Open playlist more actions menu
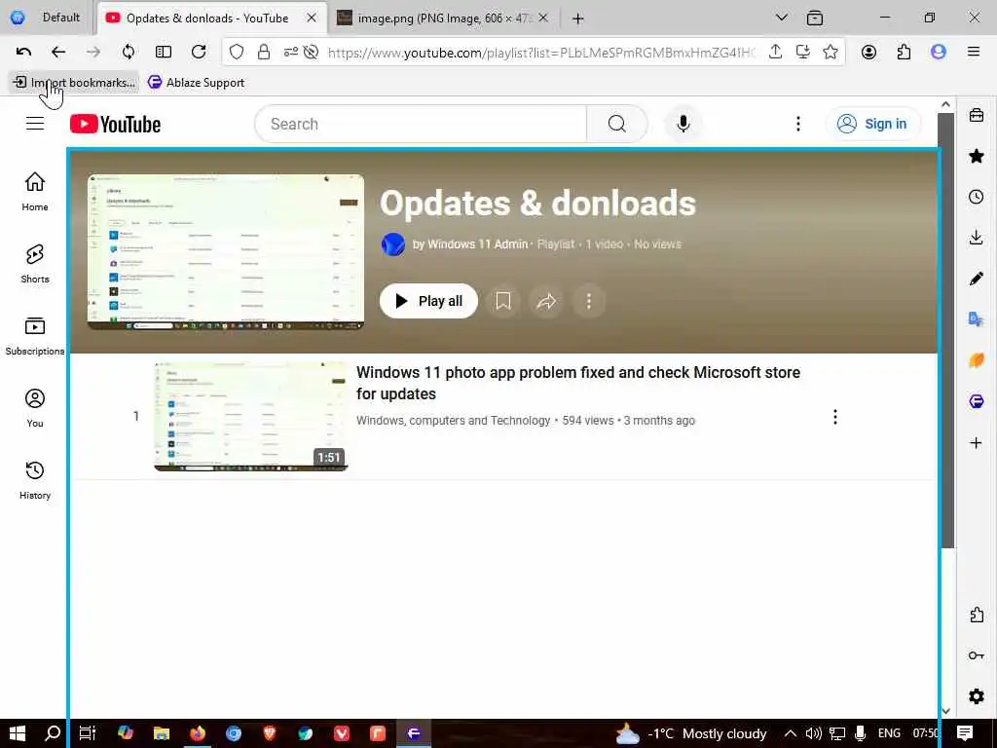The width and height of the screenshot is (997, 748). tap(589, 301)
